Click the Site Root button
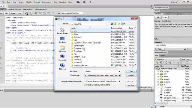 click(131, 85)
